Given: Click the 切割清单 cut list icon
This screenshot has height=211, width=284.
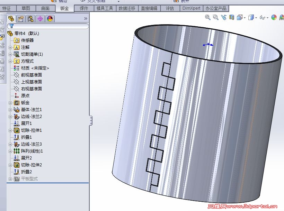Looking at the screenshot, I should 17,54.
